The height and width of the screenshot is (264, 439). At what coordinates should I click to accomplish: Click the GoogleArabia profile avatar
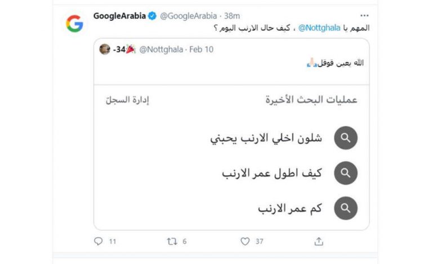coord(74,24)
